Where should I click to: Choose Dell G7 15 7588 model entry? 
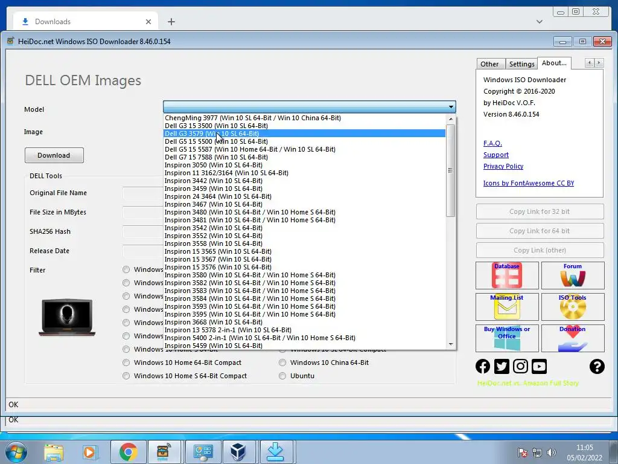305,157
